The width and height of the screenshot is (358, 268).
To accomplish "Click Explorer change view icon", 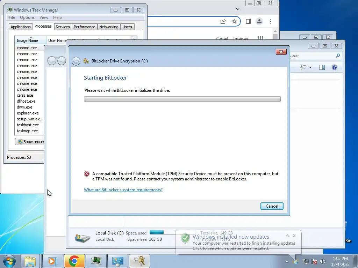I will (x=303, y=67).
